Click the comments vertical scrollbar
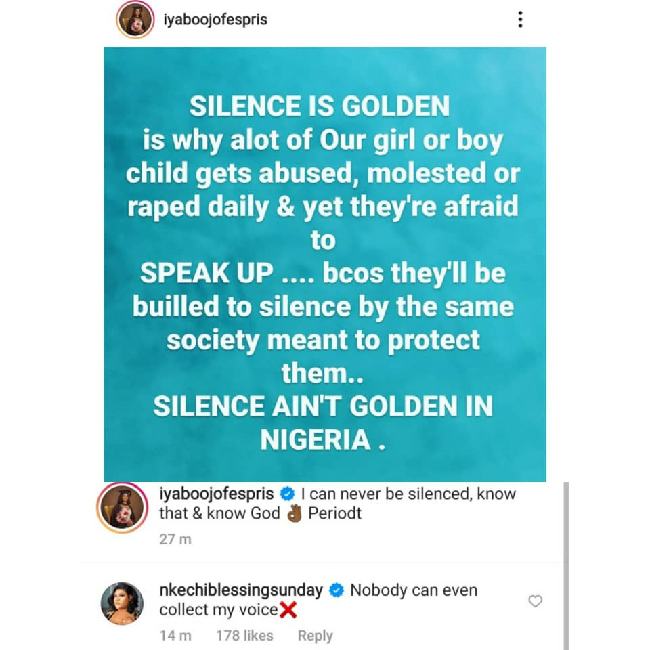 click(566, 566)
